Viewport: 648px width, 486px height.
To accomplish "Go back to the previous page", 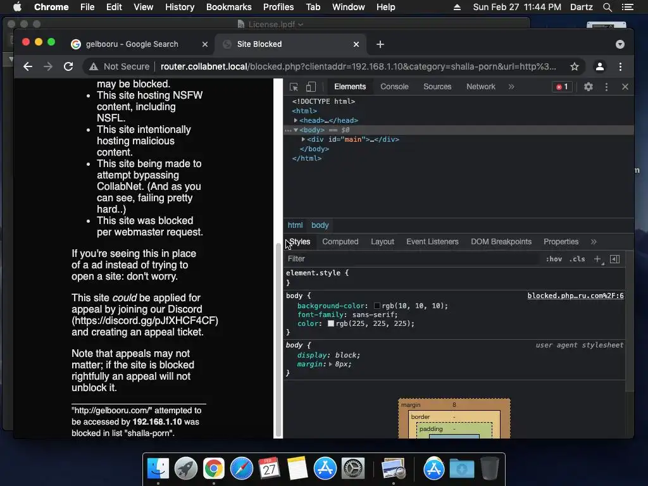I will pos(28,66).
